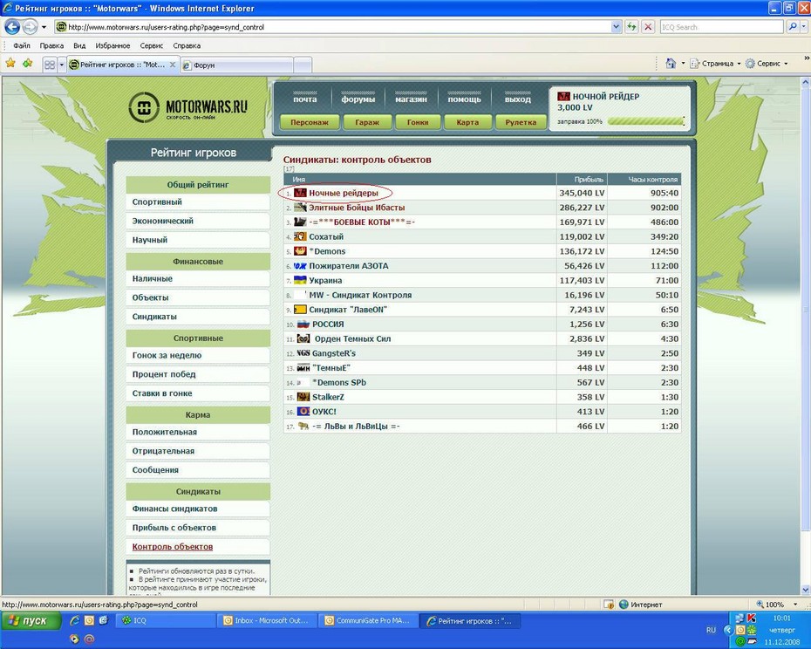This screenshot has width=811, height=649.
Task: Click Элитные Бойцы Ибасты syndicate name
Action: click(x=357, y=208)
